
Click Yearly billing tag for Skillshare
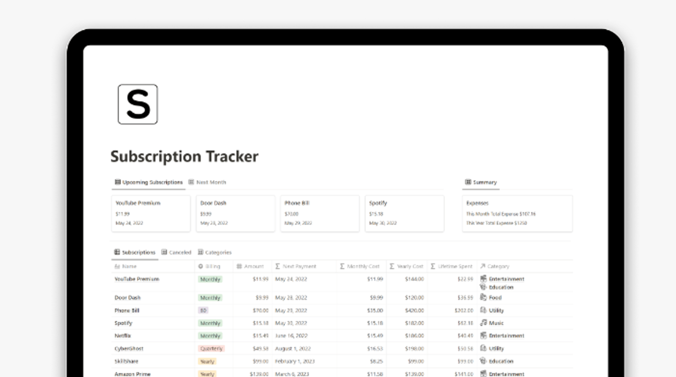point(207,362)
